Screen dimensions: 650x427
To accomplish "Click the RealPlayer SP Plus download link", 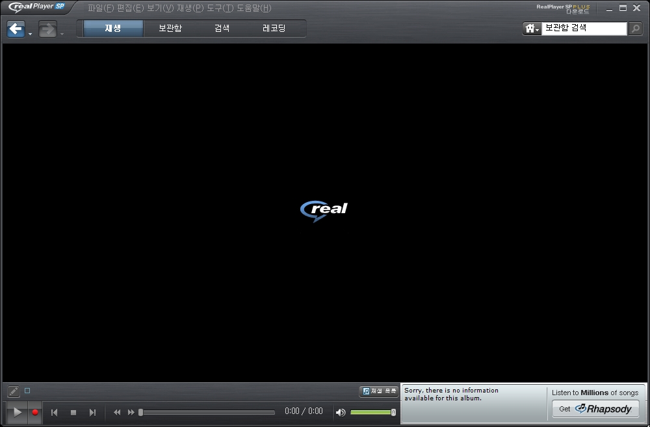I will [x=563, y=8].
